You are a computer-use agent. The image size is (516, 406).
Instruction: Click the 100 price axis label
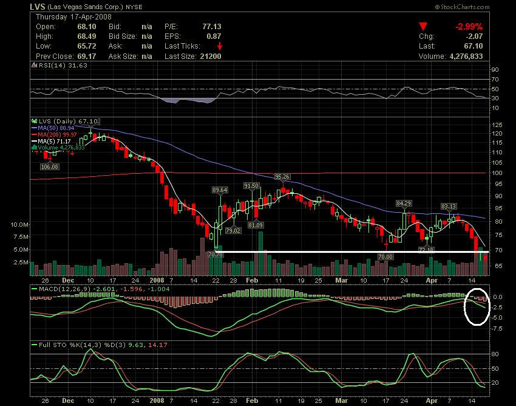click(497, 173)
